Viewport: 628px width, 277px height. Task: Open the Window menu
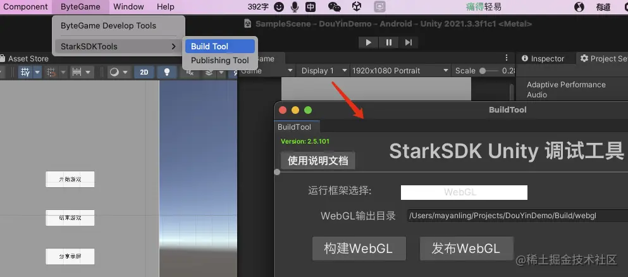(128, 7)
